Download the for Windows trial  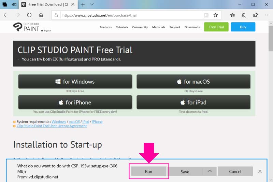(x=75, y=82)
